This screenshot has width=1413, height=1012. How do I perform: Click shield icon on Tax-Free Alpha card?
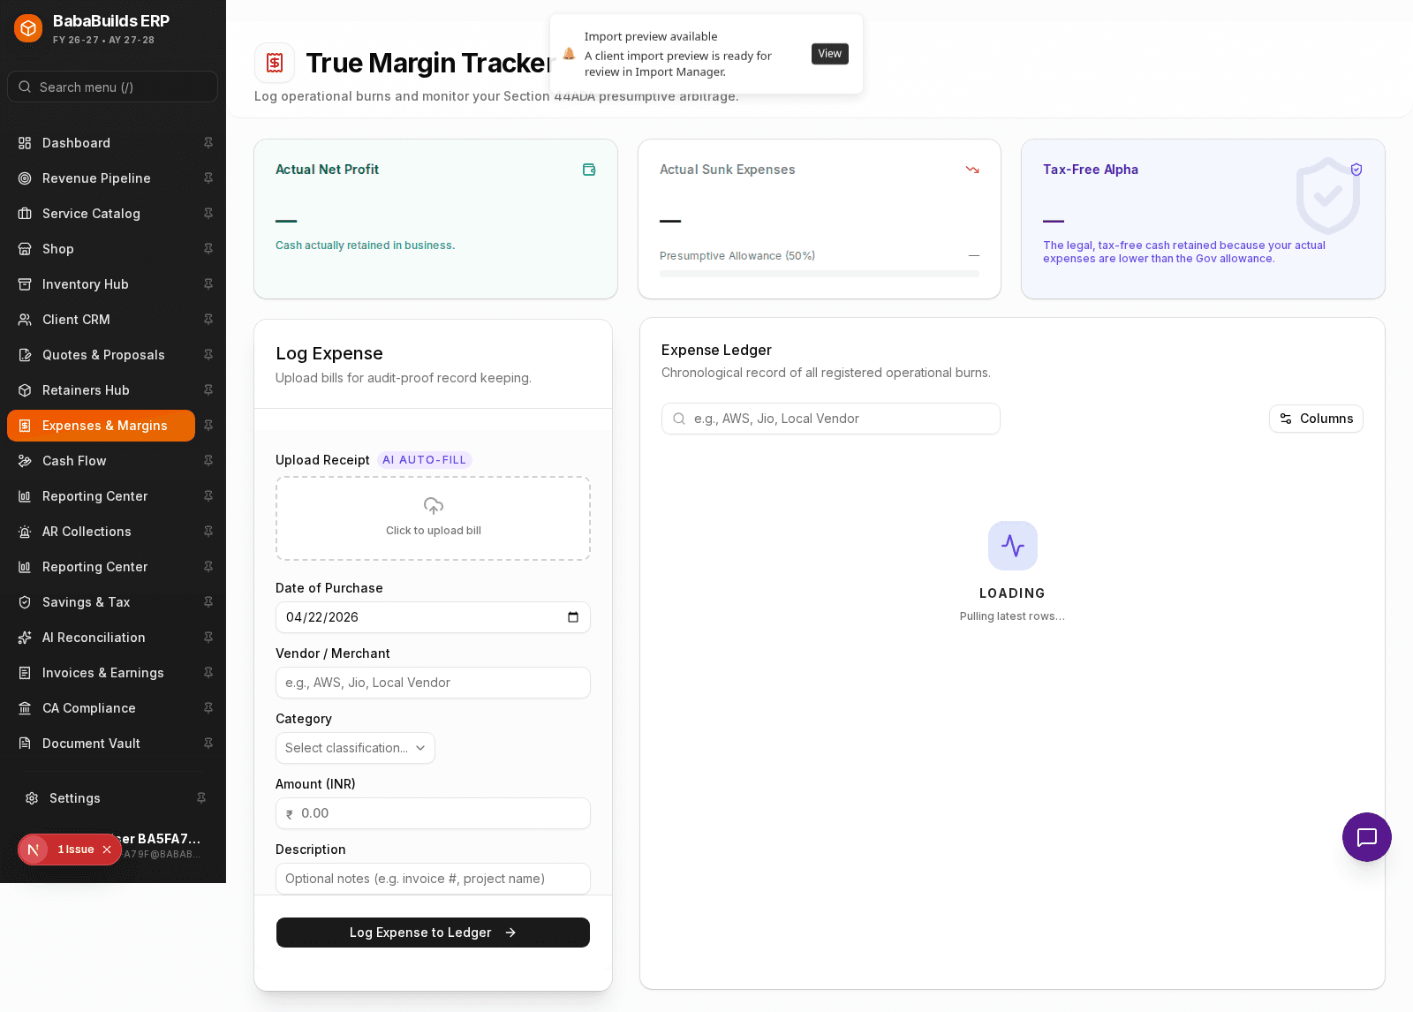1356,170
